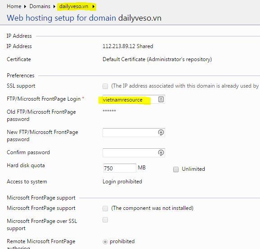Select prohibited remote FrontPage authoring

pos(105,242)
